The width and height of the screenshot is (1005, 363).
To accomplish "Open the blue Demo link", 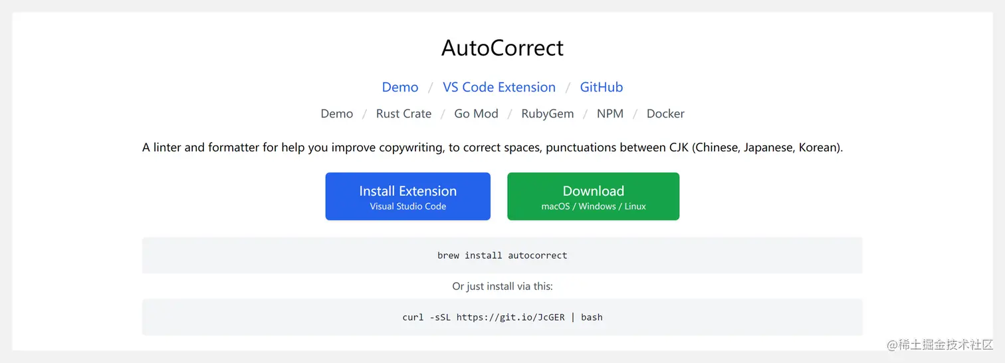I will 400,87.
